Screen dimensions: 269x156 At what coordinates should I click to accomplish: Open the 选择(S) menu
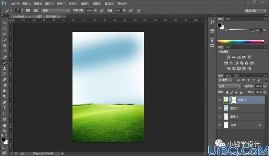click(73, 3)
